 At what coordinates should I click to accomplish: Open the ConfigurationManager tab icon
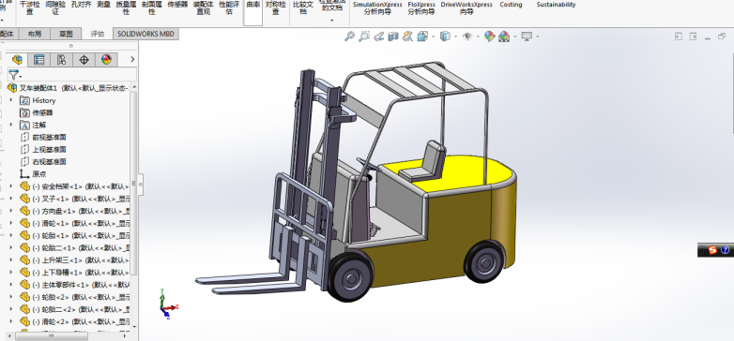[x=61, y=59]
